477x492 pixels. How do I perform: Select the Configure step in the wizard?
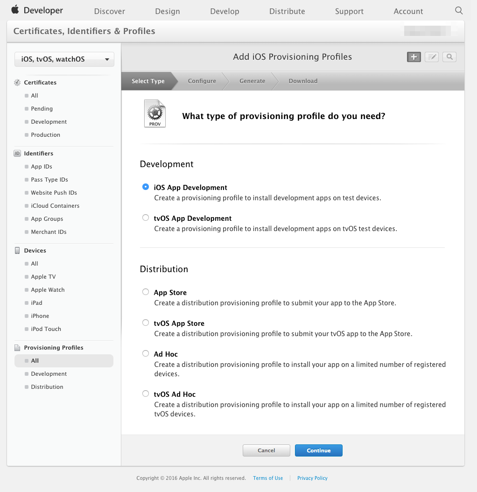coord(202,81)
